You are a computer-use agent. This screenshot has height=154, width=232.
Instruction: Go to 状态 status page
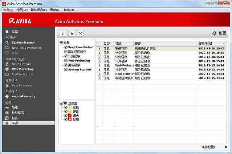15,32
